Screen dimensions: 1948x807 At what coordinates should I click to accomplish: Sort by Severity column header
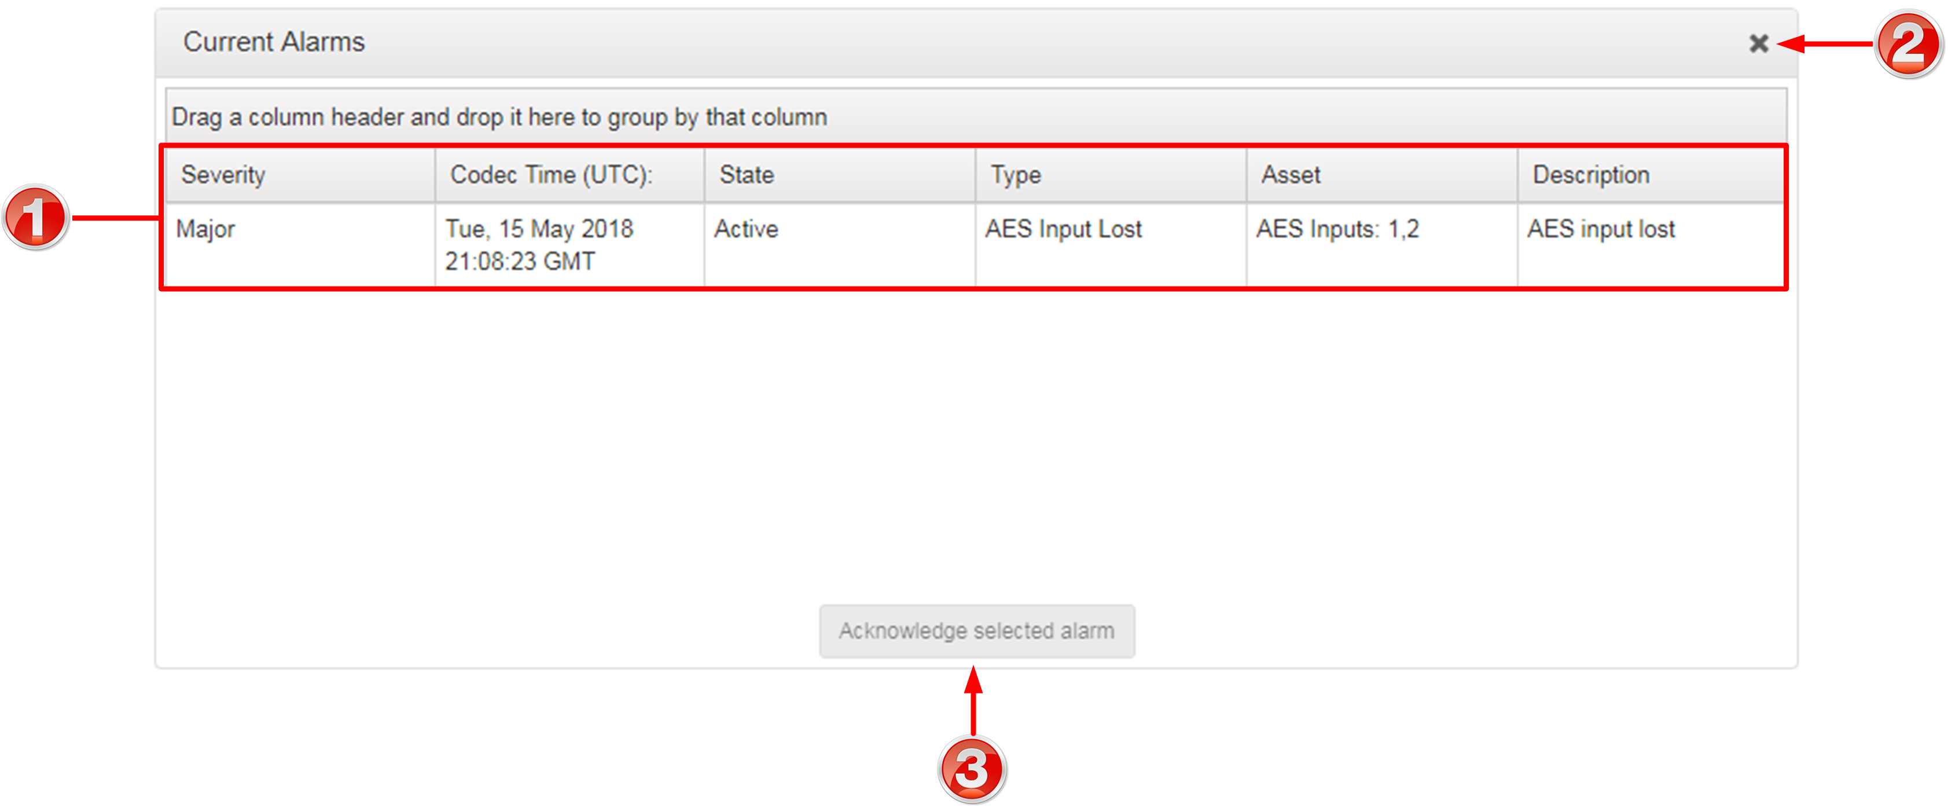click(x=223, y=175)
